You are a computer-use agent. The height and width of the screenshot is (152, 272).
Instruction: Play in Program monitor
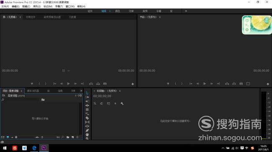pyautogui.click(x=205, y=84)
